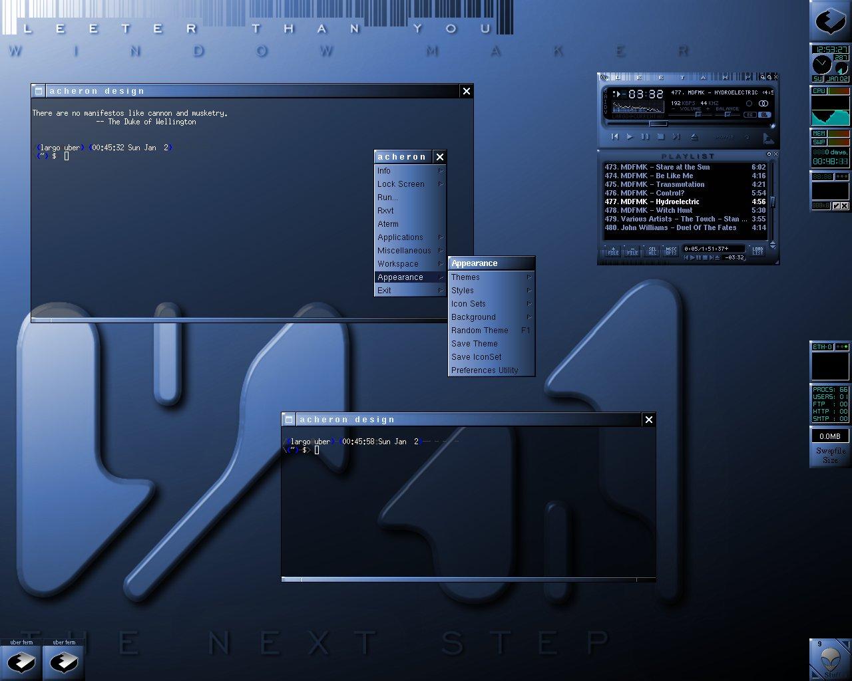Screen dimensions: 852x681
Task: Click the MEM and SWP monitor dock app
Action: [831, 148]
